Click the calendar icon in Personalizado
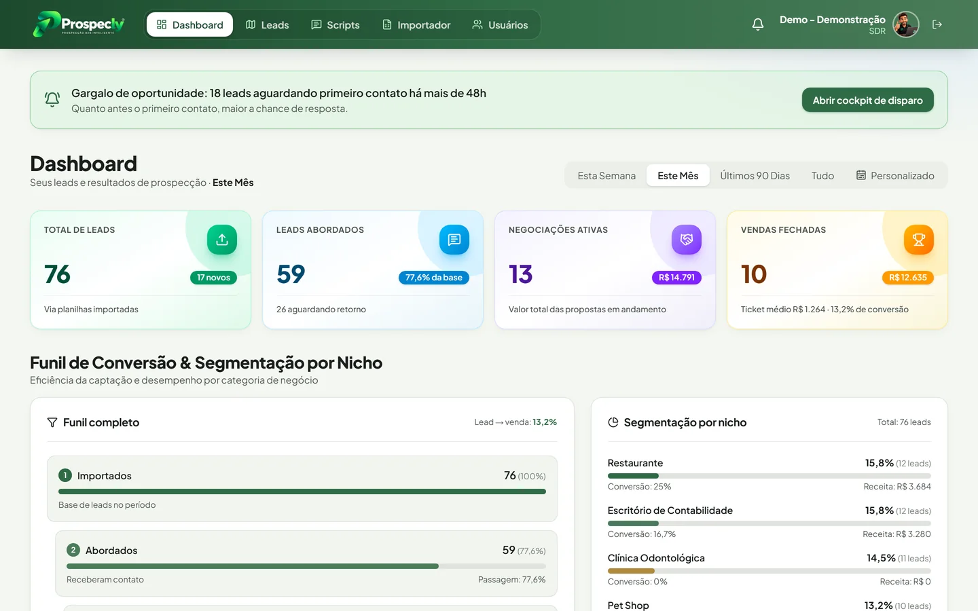The image size is (978, 611). 861,175
